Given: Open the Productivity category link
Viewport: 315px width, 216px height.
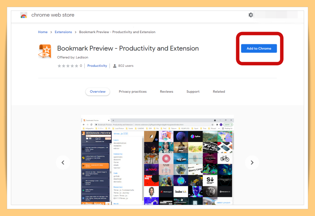Looking at the screenshot, I should pos(97,66).
